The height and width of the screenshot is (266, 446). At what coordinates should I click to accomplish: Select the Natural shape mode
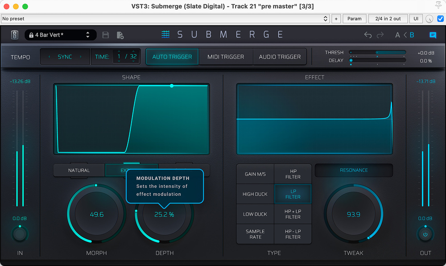tap(79, 170)
